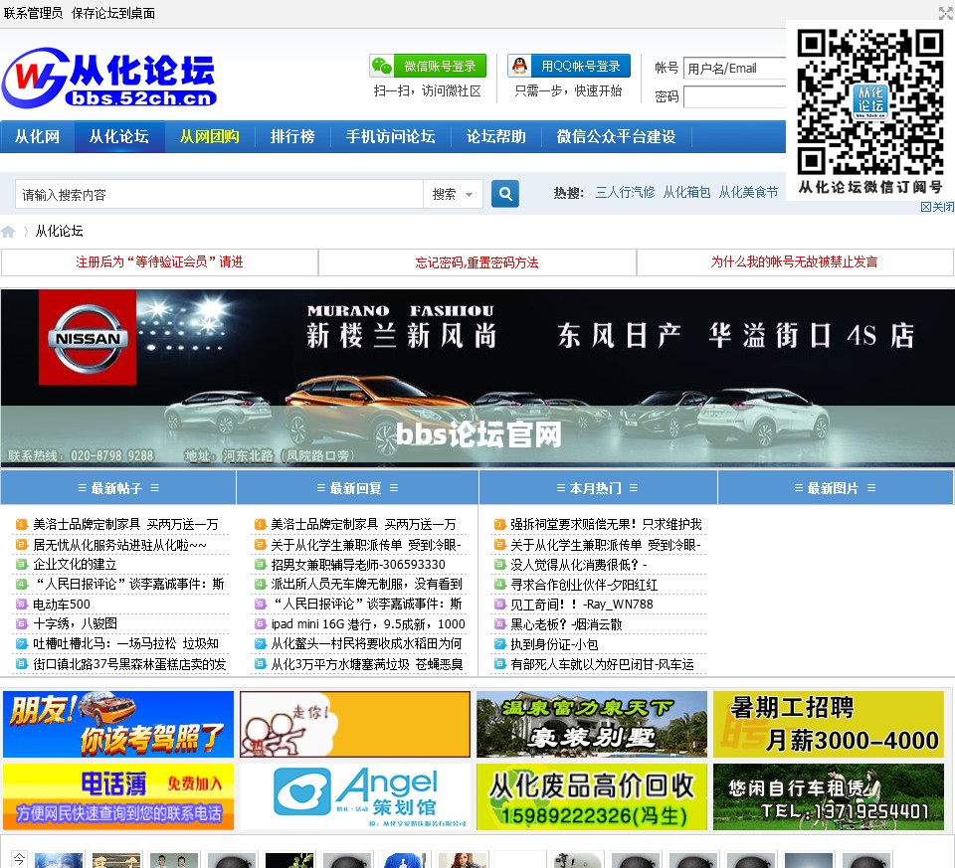Select the 最新图片 tab header
This screenshot has height=868, width=955.
pos(835,487)
